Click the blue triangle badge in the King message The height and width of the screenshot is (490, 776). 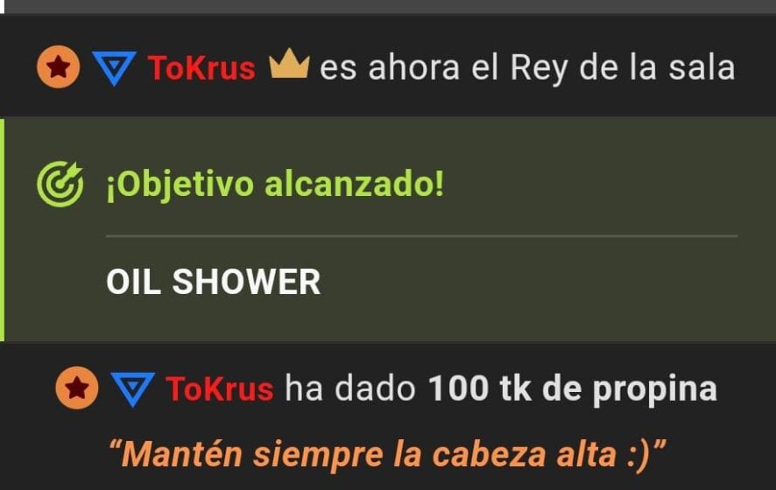click(x=115, y=68)
